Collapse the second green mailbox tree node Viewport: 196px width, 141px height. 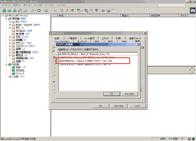[x=6, y=64]
